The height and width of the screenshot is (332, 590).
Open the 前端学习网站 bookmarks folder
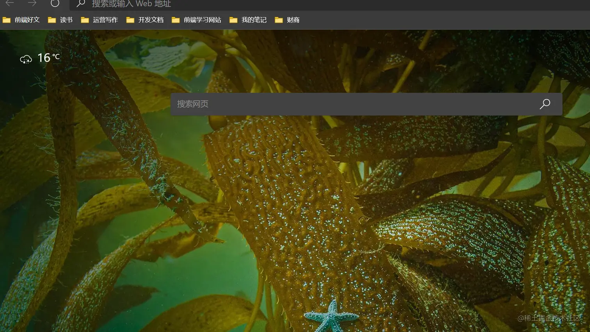(196, 20)
